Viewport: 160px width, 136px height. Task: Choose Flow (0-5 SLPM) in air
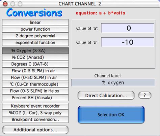pyautogui.click(x=35, y=71)
